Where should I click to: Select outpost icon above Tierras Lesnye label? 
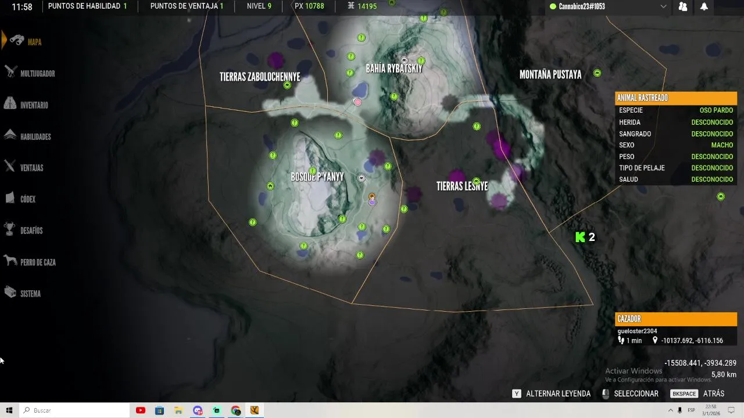(x=476, y=181)
